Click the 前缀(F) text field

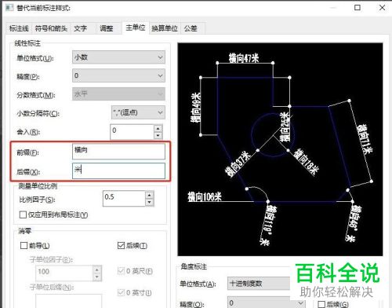(x=118, y=151)
